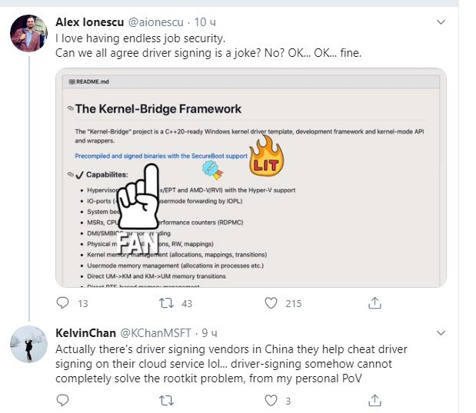Retweet Alex Ionescu's driver signing tweet
Image resolution: width=476 pixels, height=413 pixels.
pos(165,303)
